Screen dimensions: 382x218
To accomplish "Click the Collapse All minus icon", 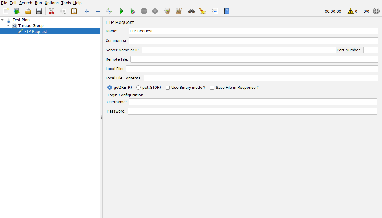I will coord(98,11).
